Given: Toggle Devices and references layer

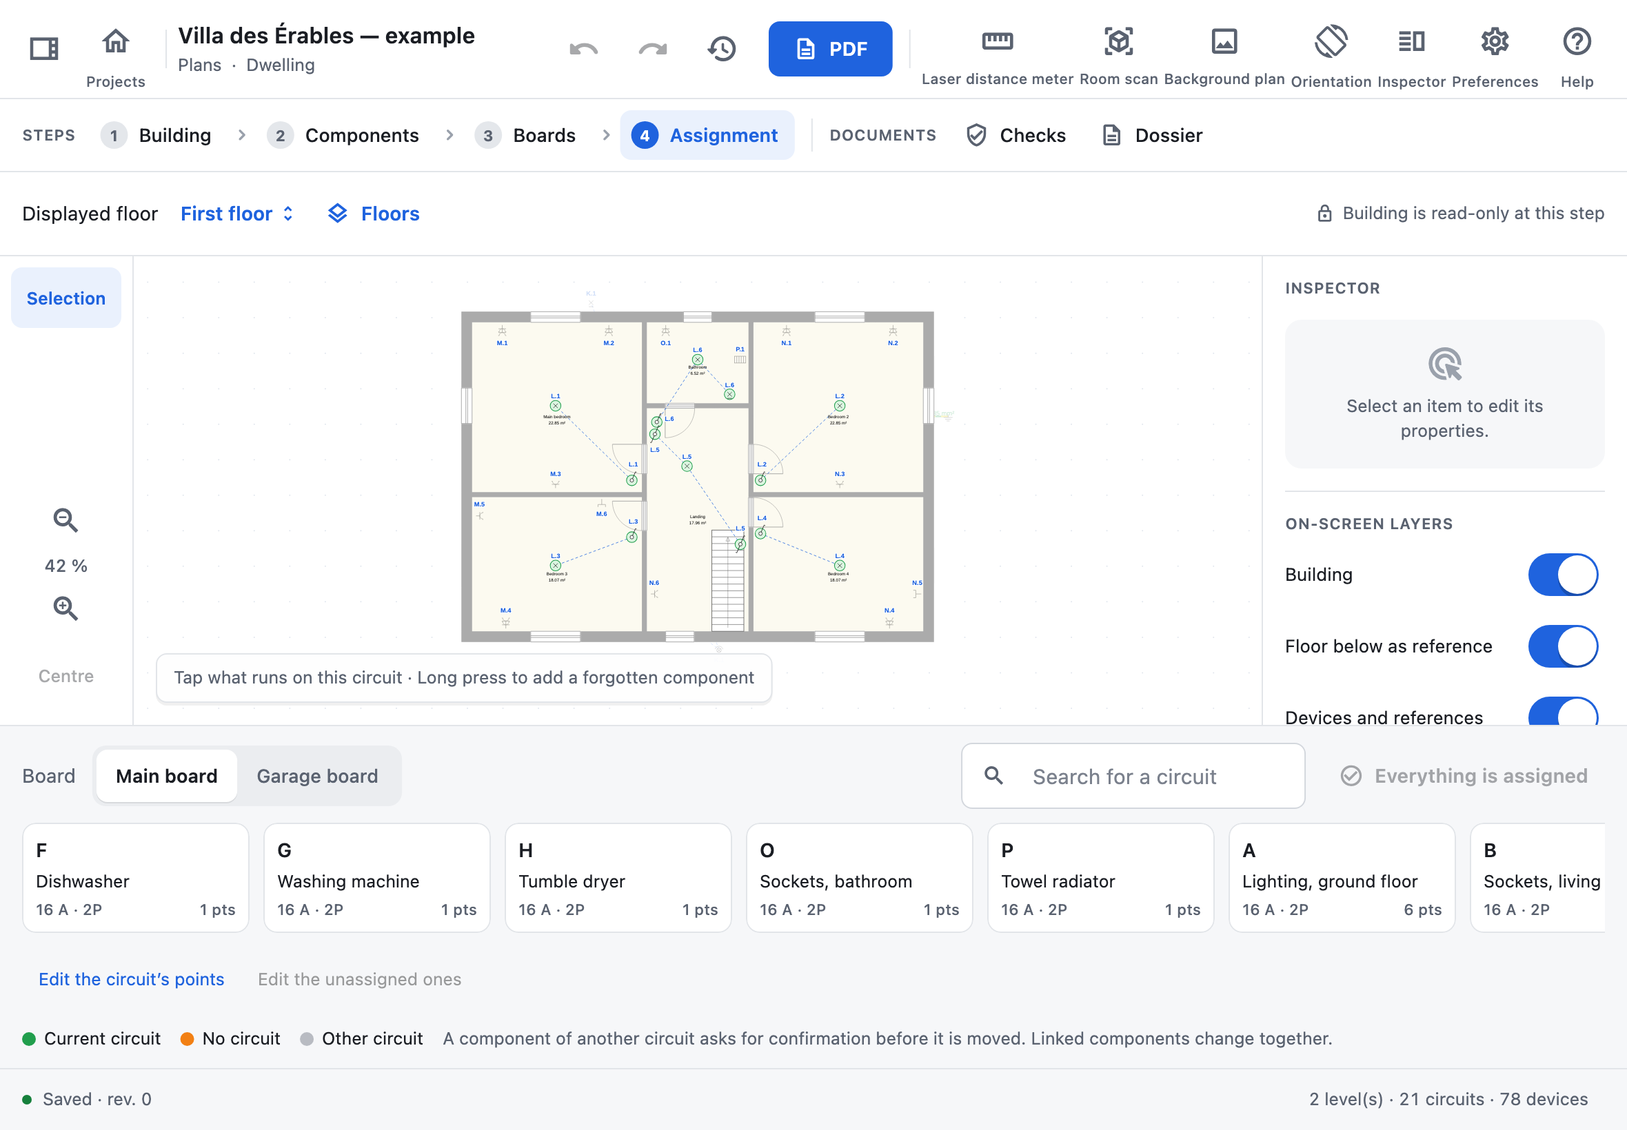Looking at the screenshot, I should [1563, 712].
